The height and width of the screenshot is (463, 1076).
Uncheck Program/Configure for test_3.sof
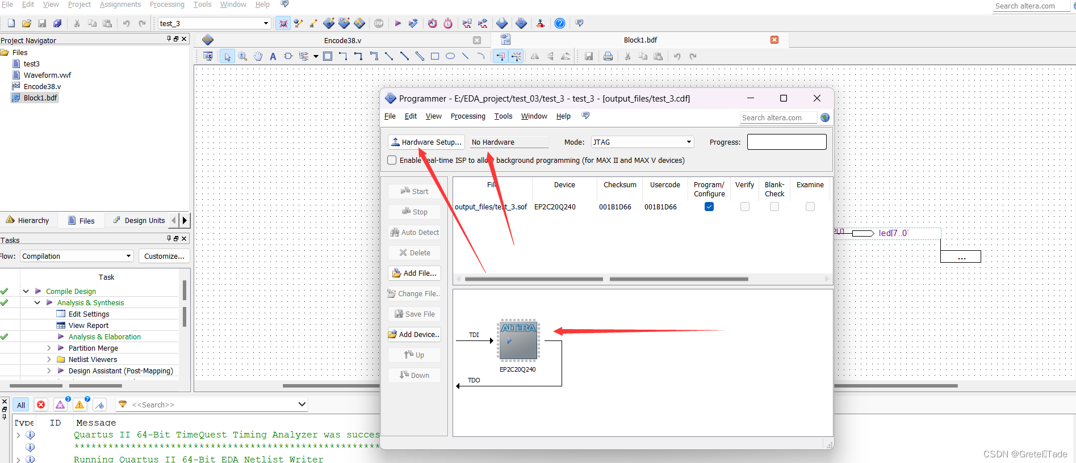pos(709,207)
